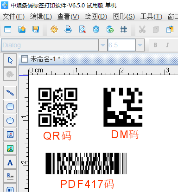Choose the arrow selection tool
Viewport: 178px width, 192px height.
click(10, 60)
